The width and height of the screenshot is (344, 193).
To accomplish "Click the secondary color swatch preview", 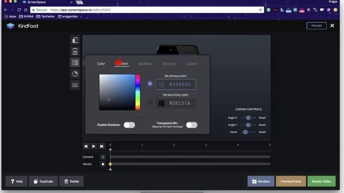I will (162, 103).
